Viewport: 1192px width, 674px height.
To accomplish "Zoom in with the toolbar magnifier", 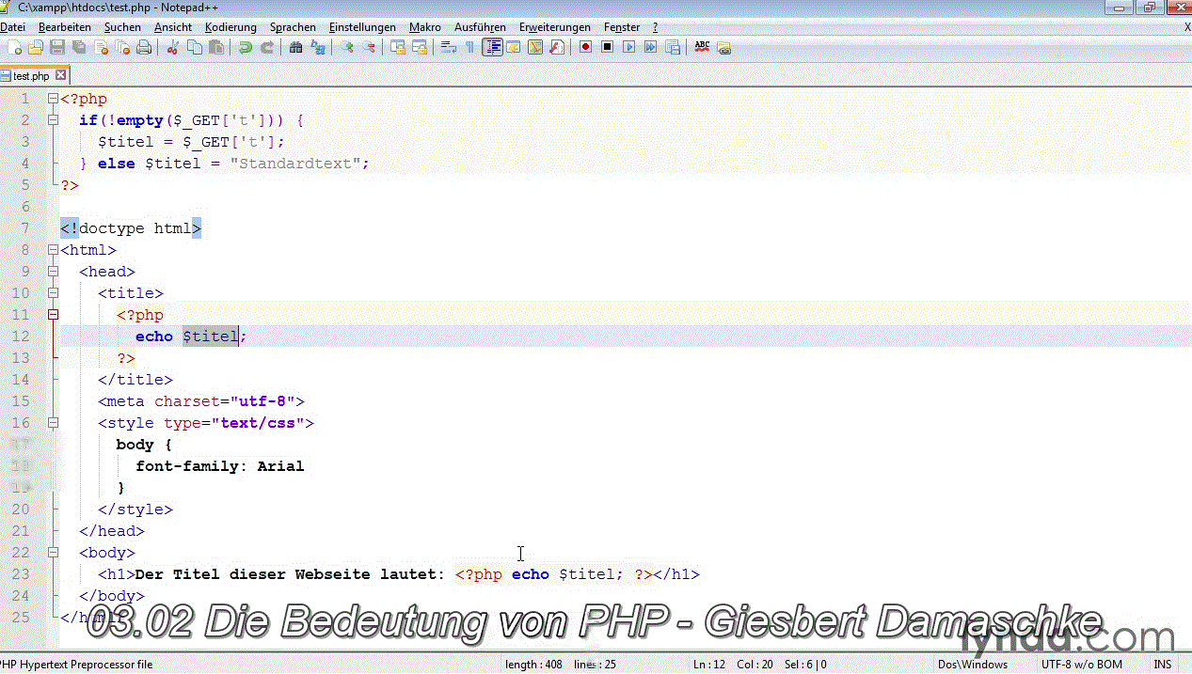I will pos(347,47).
